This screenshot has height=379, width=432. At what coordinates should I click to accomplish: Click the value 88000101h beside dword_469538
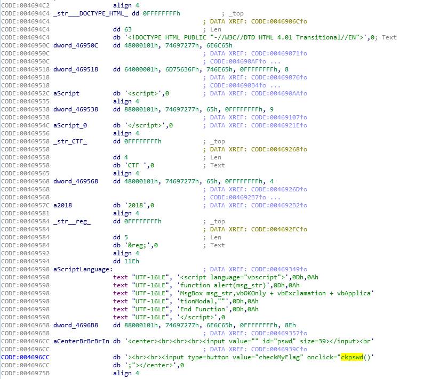[141, 109]
